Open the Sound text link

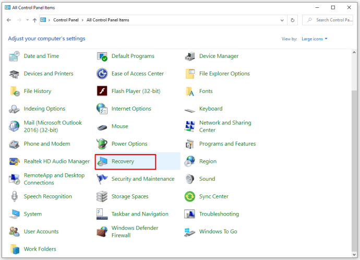pos(207,179)
